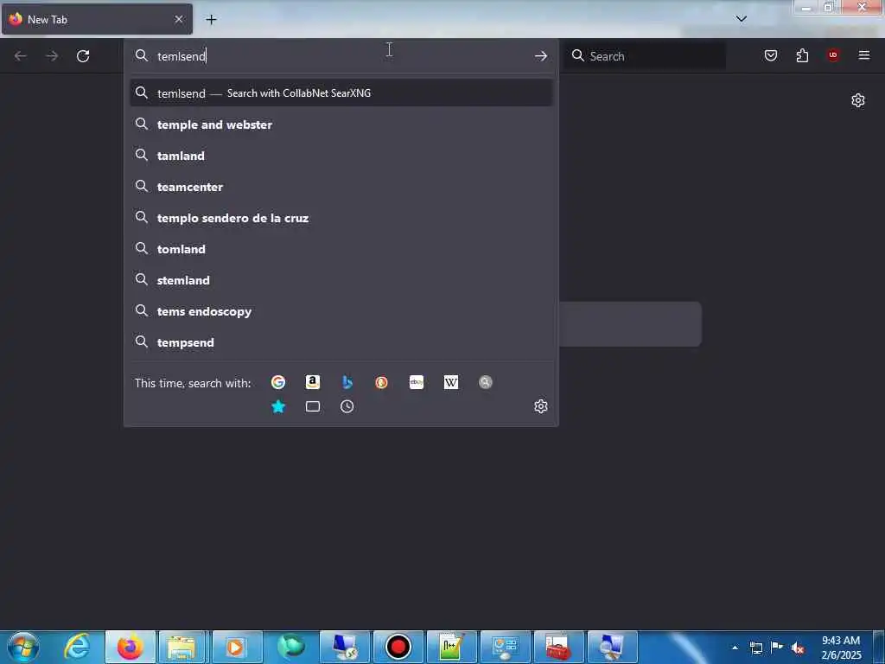
Task: Open the uBlock Origin extension icon
Action: pyautogui.click(x=832, y=55)
